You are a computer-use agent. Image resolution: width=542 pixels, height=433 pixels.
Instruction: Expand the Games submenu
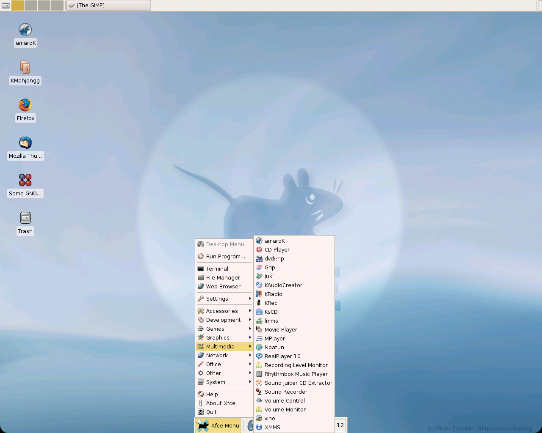click(224, 329)
